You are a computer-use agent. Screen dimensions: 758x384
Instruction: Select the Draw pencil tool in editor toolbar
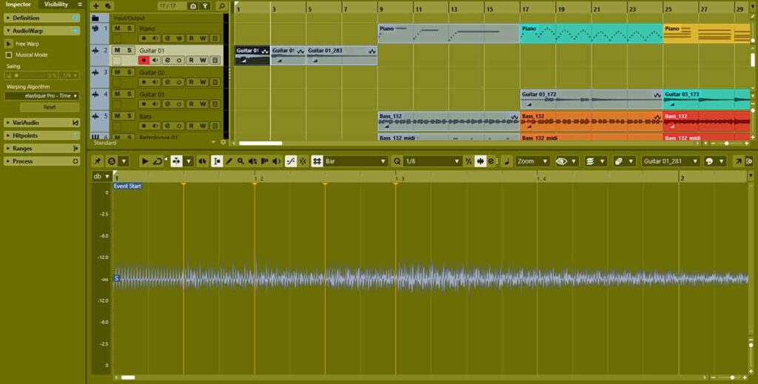(229, 161)
